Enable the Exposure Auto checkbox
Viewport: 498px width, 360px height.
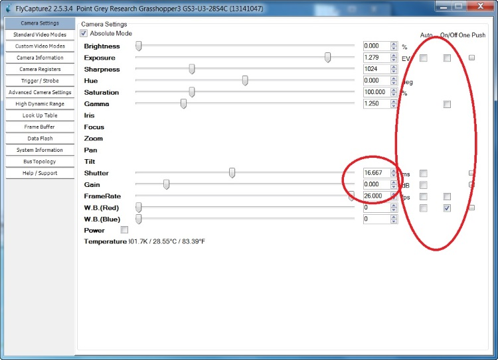click(424, 58)
